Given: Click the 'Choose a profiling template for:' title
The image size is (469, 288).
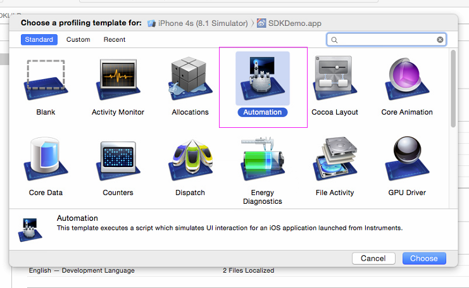Looking at the screenshot, I should (x=82, y=23).
